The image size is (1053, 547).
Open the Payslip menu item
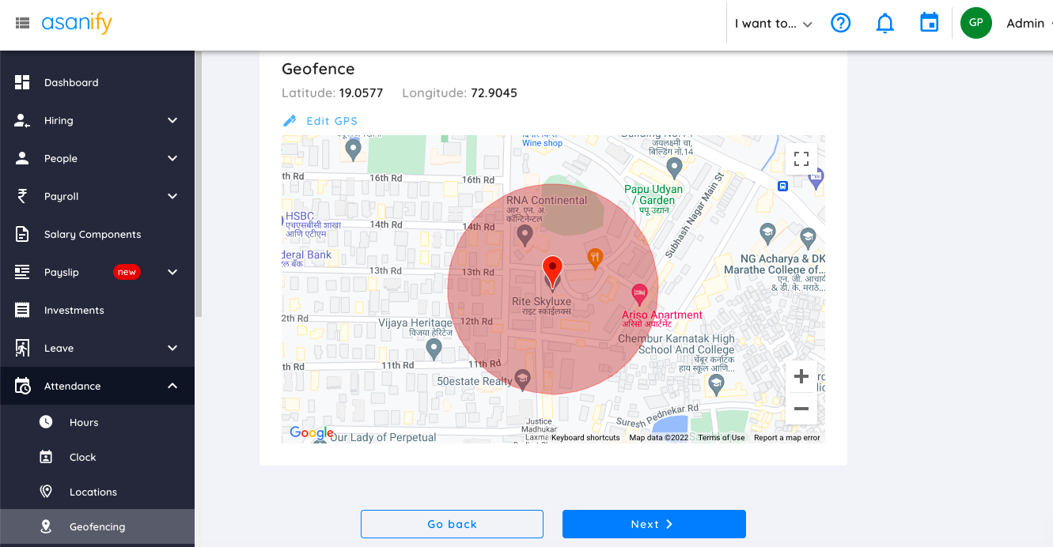coord(62,272)
